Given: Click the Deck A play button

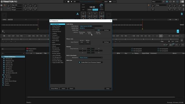Looking at the screenshot, I should click(x=4, y=36).
